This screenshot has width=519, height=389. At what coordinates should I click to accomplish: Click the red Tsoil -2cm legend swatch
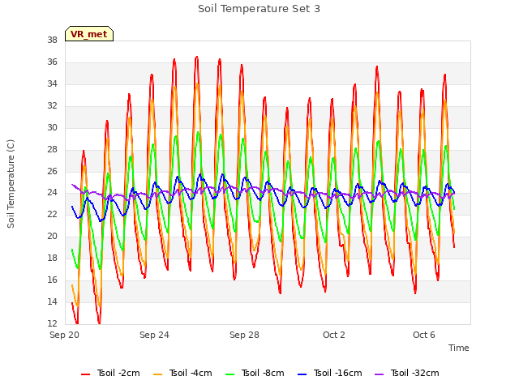click(85, 374)
